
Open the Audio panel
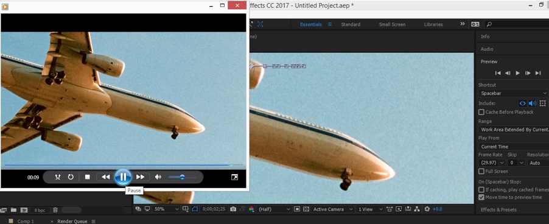[487, 49]
